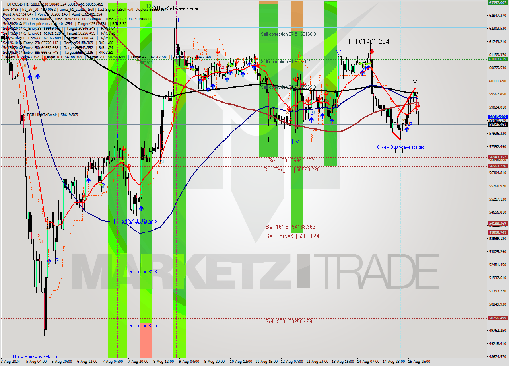Click the 53025.290 price axis value

pos(497,252)
